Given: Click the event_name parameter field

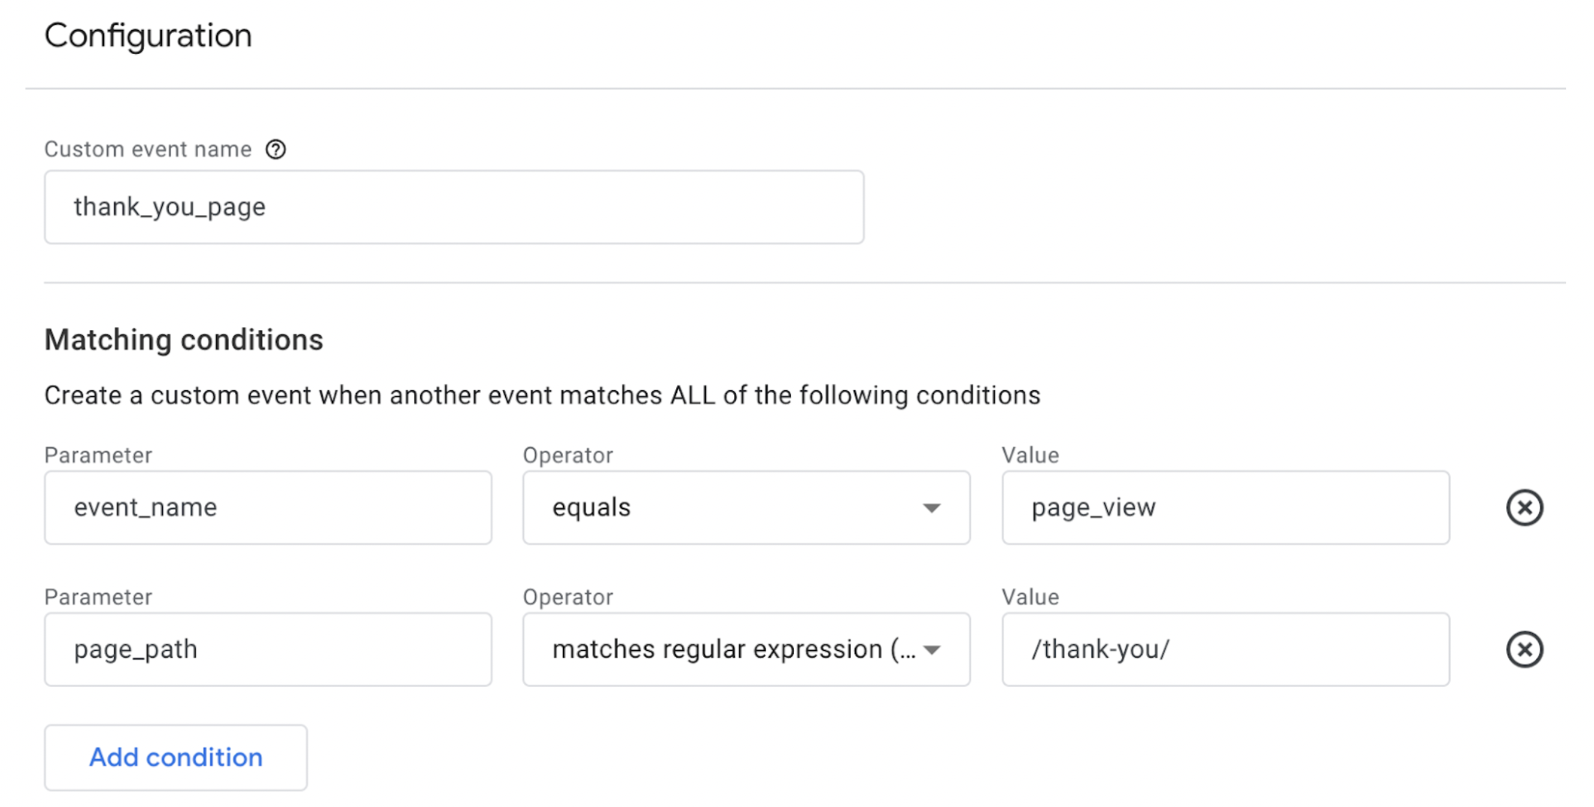Looking at the screenshot, I should click(x=268, y=508).
